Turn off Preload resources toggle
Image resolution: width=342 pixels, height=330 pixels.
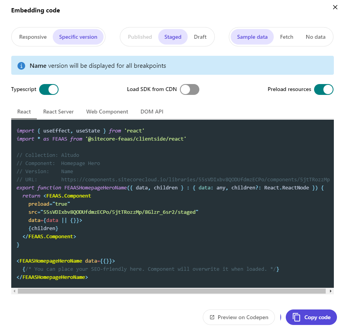click(324, 89)
